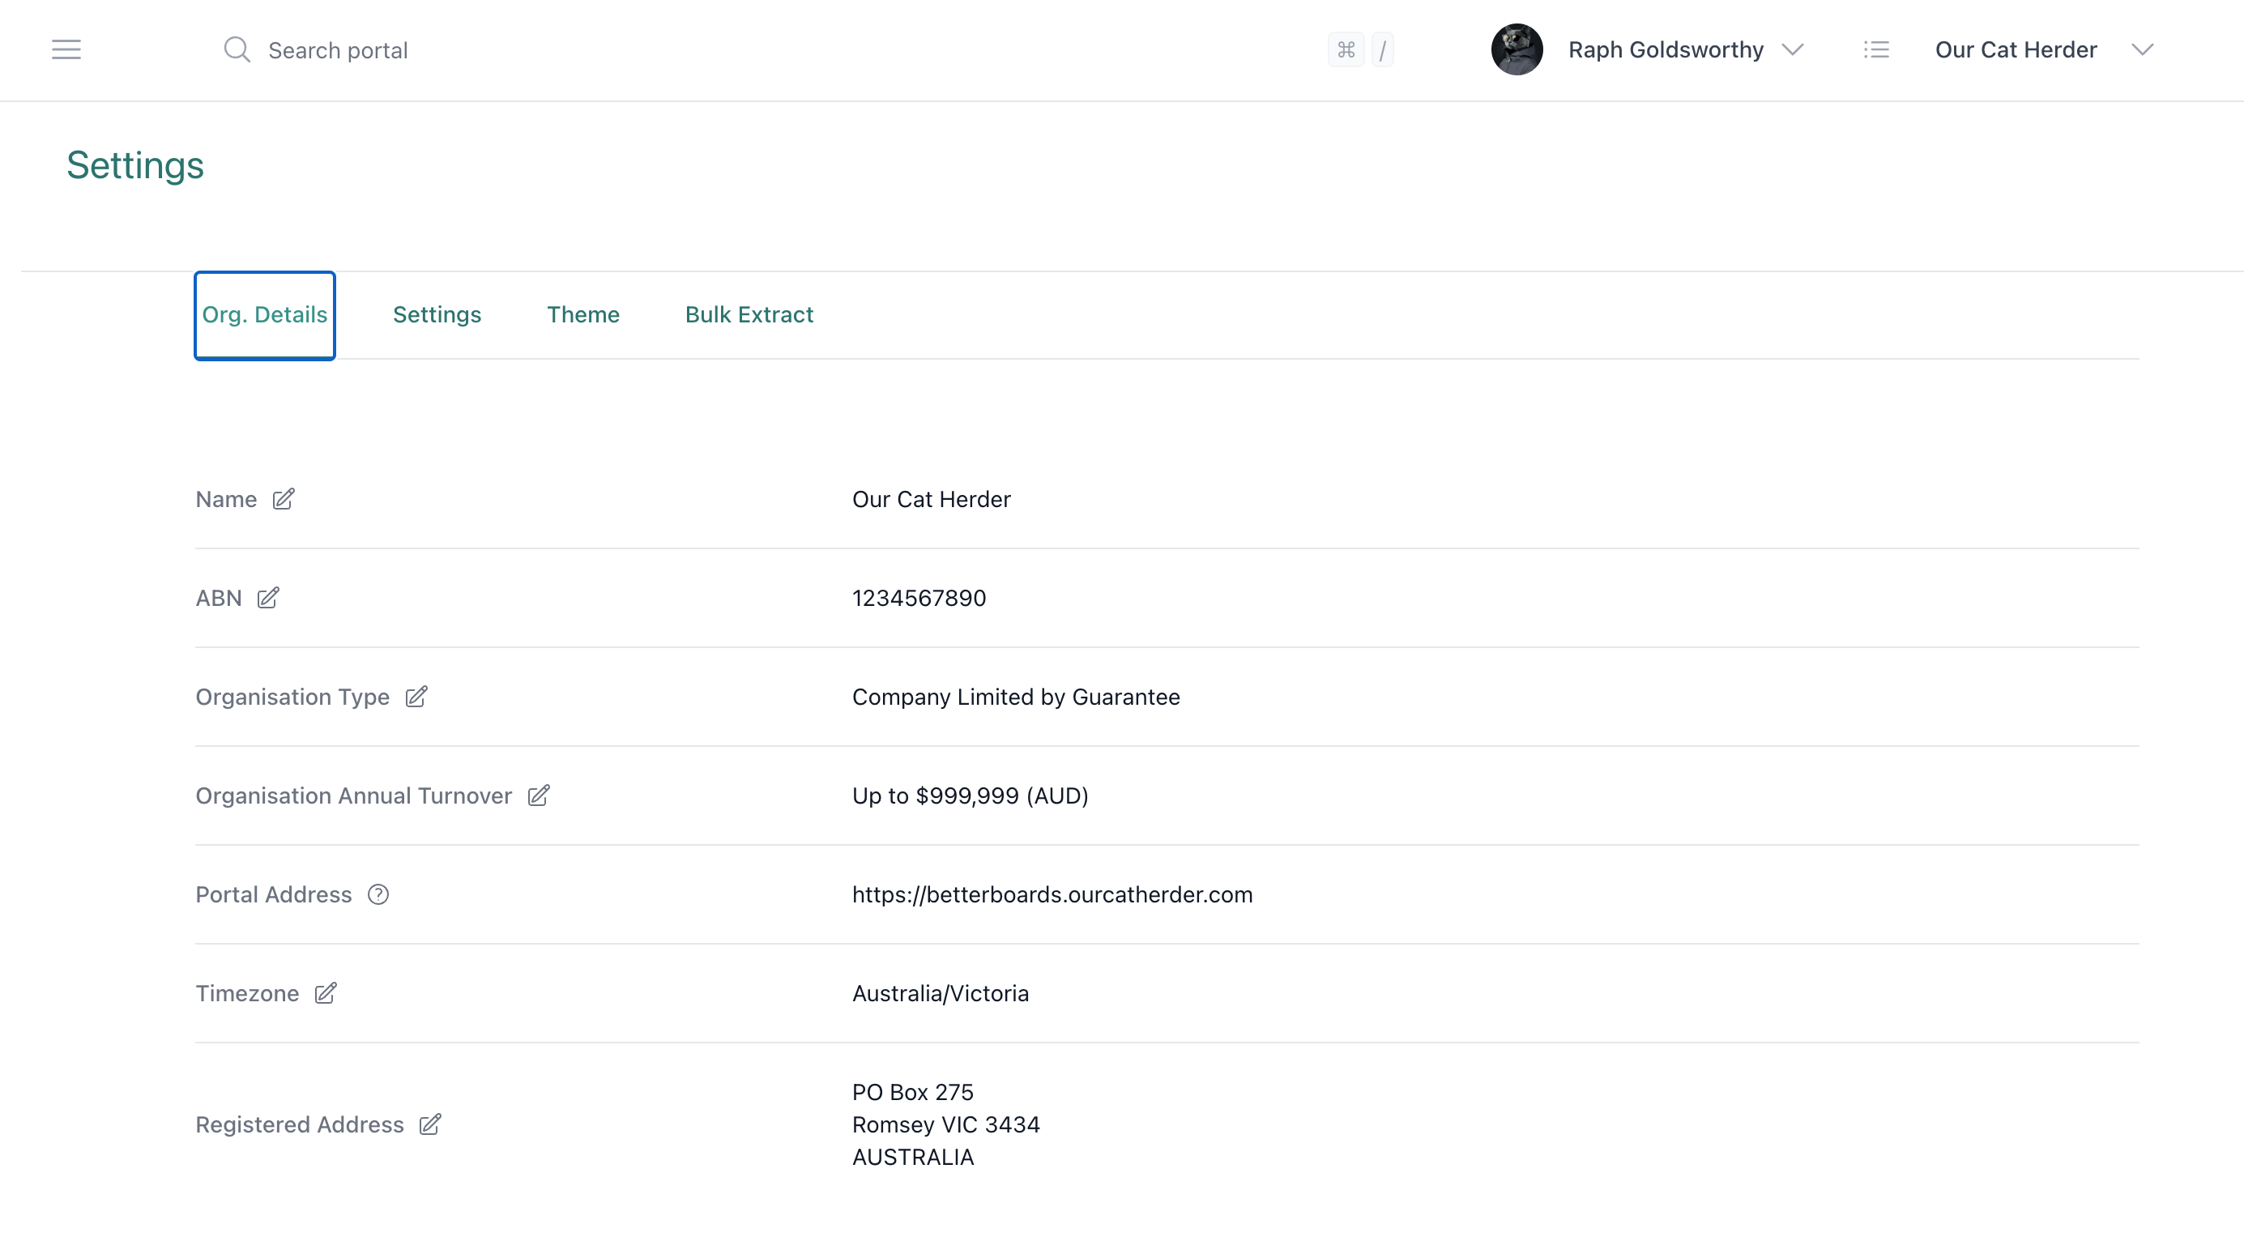Screen dimensions: 2244x1254
Task: Edit the ABN value
Action: click(x=267, y=597)
